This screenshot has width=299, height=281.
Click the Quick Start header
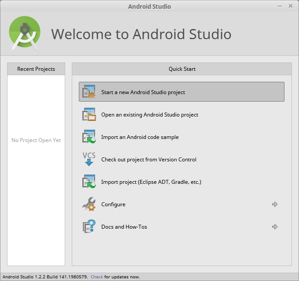click(x=182, y=69)
